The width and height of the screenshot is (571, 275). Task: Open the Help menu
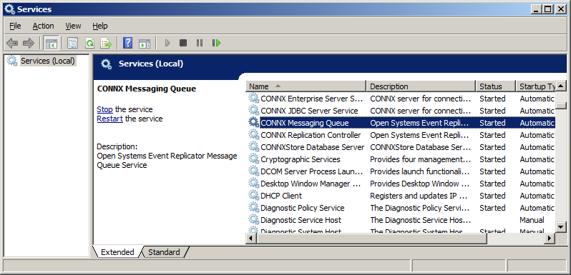coord(99,26)
